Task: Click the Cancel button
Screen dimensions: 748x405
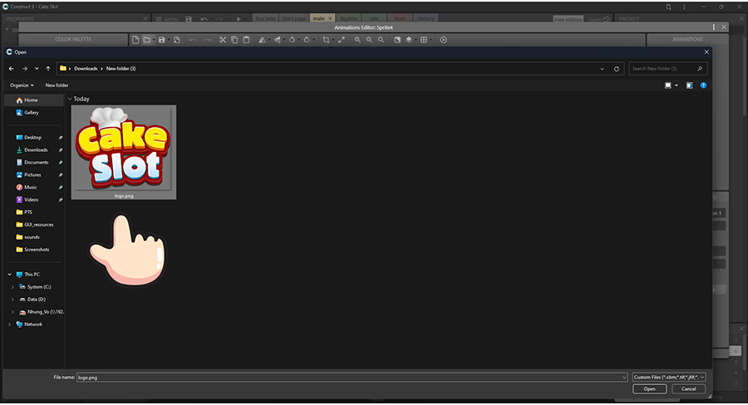Action: point(688,388)
